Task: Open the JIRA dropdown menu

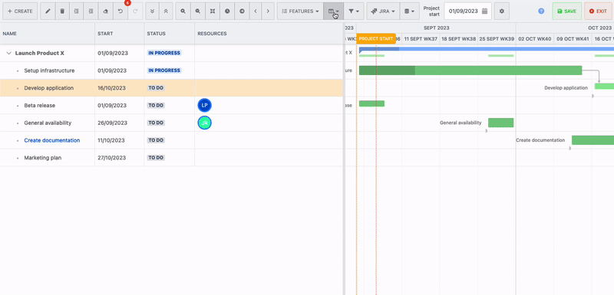Action: coord(383,11)
